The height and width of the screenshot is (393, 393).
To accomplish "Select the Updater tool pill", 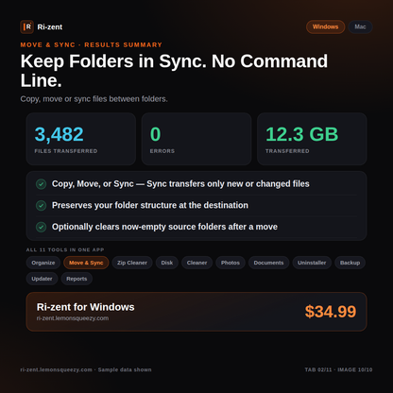I will [42, 279].
